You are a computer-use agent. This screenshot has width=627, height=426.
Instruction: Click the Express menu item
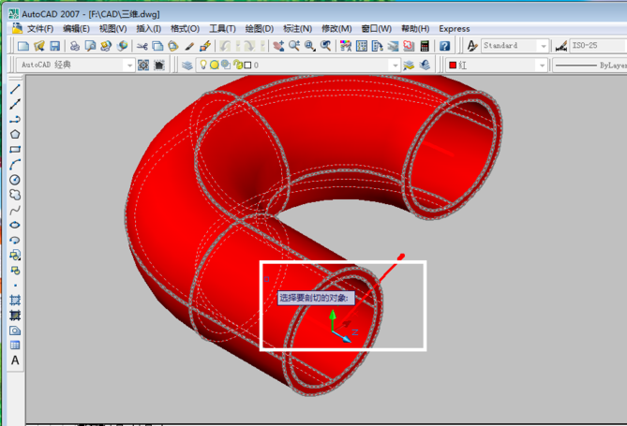click(455, 29)
